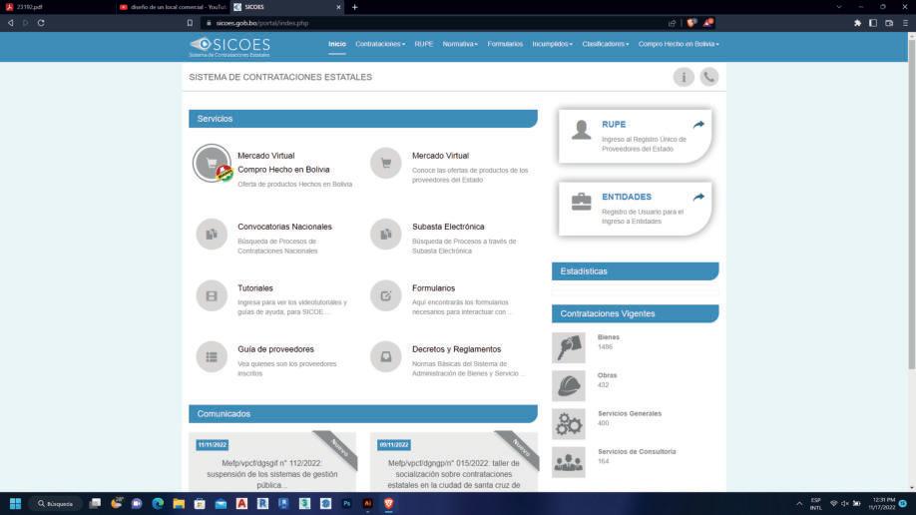Open a new browser tab
The width and height of the screenshot is (916, 515).
point(354,7)
